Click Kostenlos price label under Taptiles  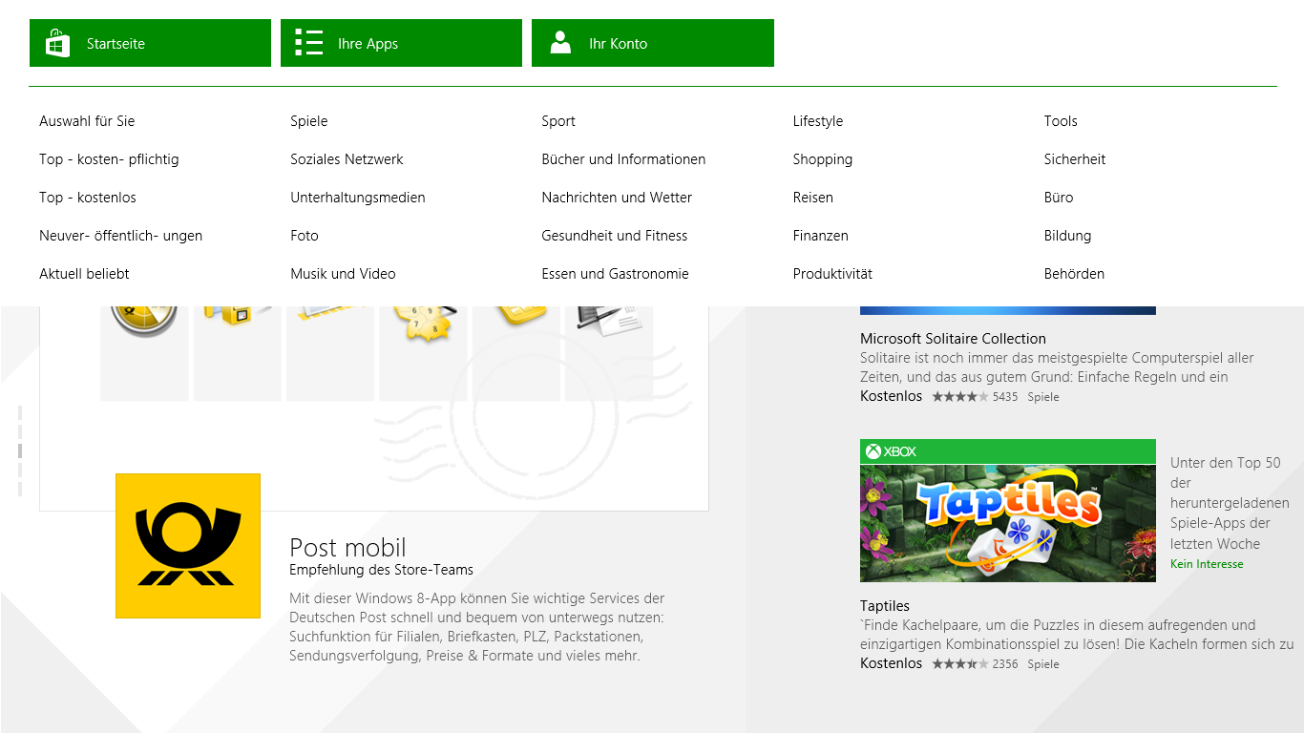(892, 663)
